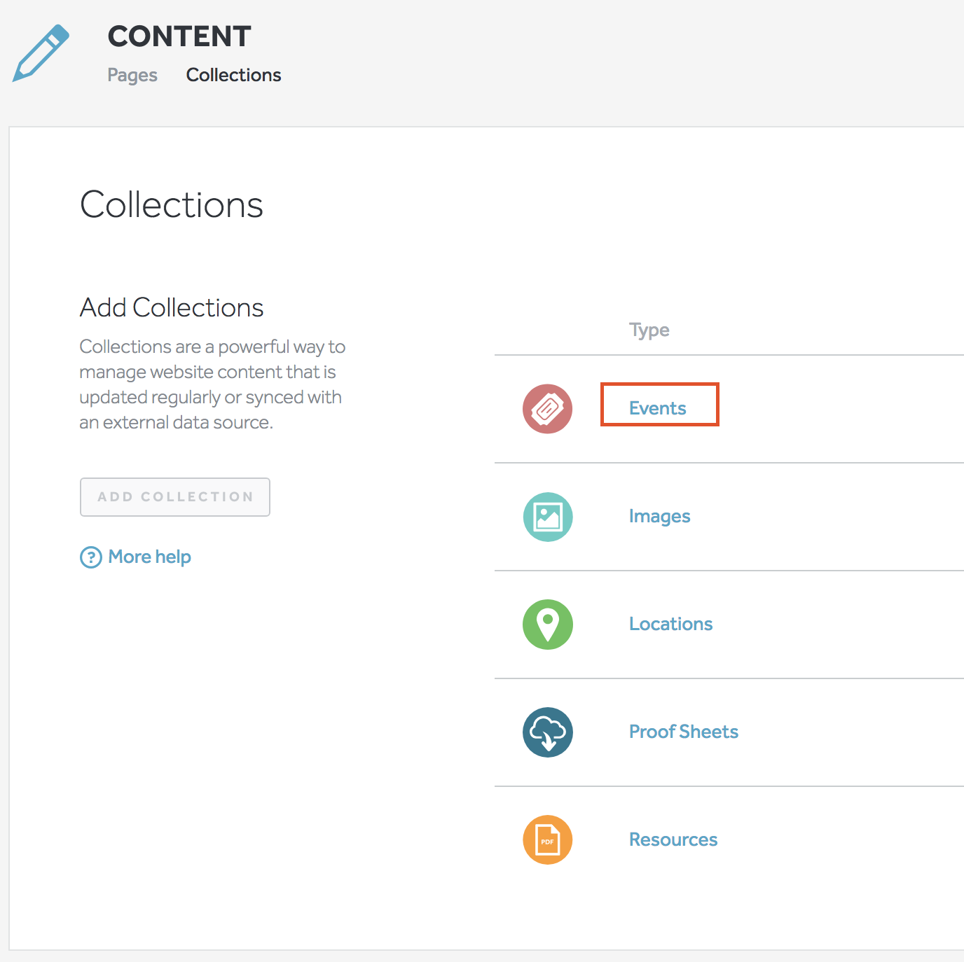
Task: Open the Events collection link
Action: tap(657, 408)
